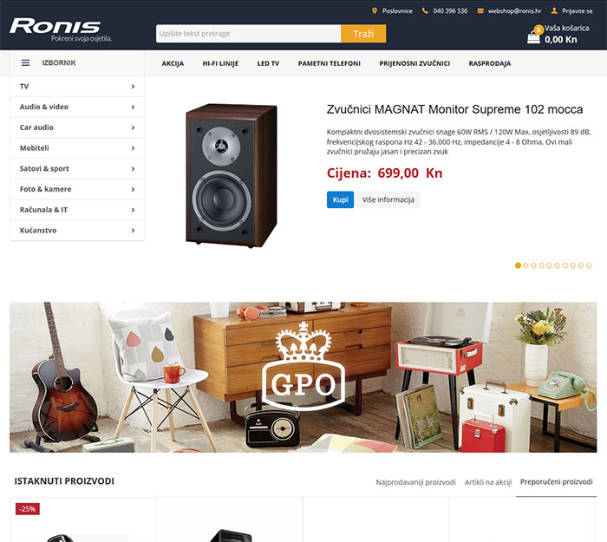This screenshot has height=542, width=607.
Task: Click the search text input field
Action: 249,34
